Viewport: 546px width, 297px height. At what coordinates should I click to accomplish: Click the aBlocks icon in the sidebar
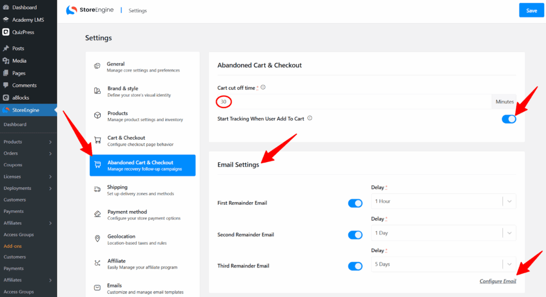pyautogui.click(x=6, y=98)
